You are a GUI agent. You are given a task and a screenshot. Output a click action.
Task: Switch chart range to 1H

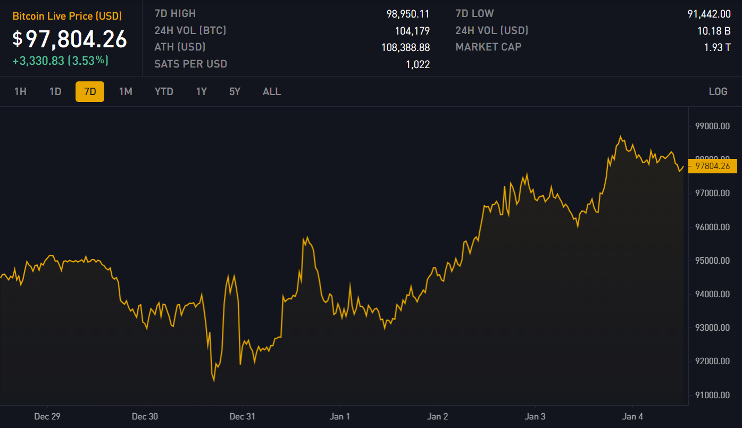[x=20, y=91]
